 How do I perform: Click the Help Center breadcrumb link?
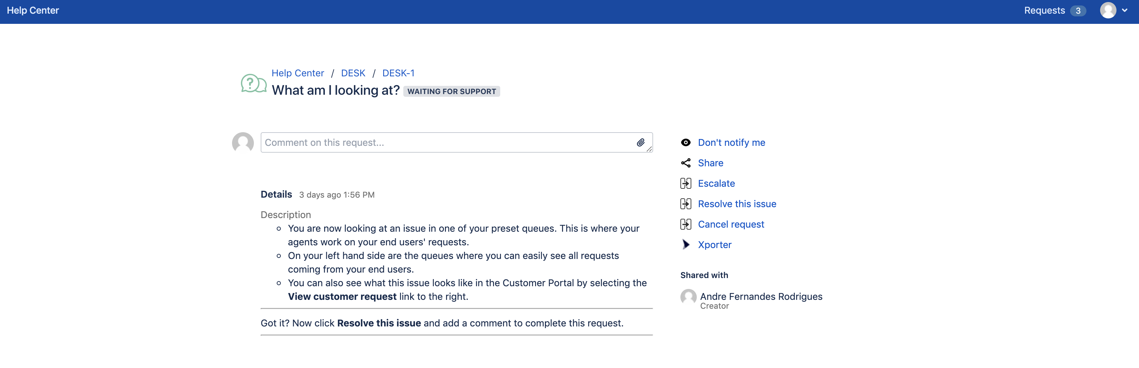(x=298, y=73)
